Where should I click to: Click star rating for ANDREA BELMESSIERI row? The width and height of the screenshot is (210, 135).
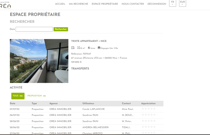pos(148,127)
